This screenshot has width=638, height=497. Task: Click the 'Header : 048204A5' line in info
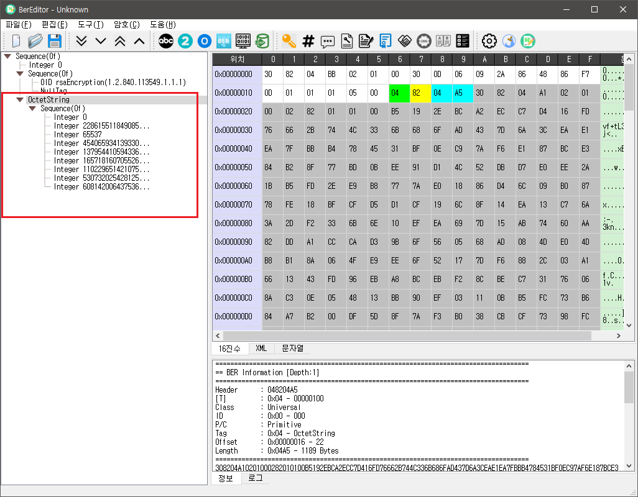point(256,390)
